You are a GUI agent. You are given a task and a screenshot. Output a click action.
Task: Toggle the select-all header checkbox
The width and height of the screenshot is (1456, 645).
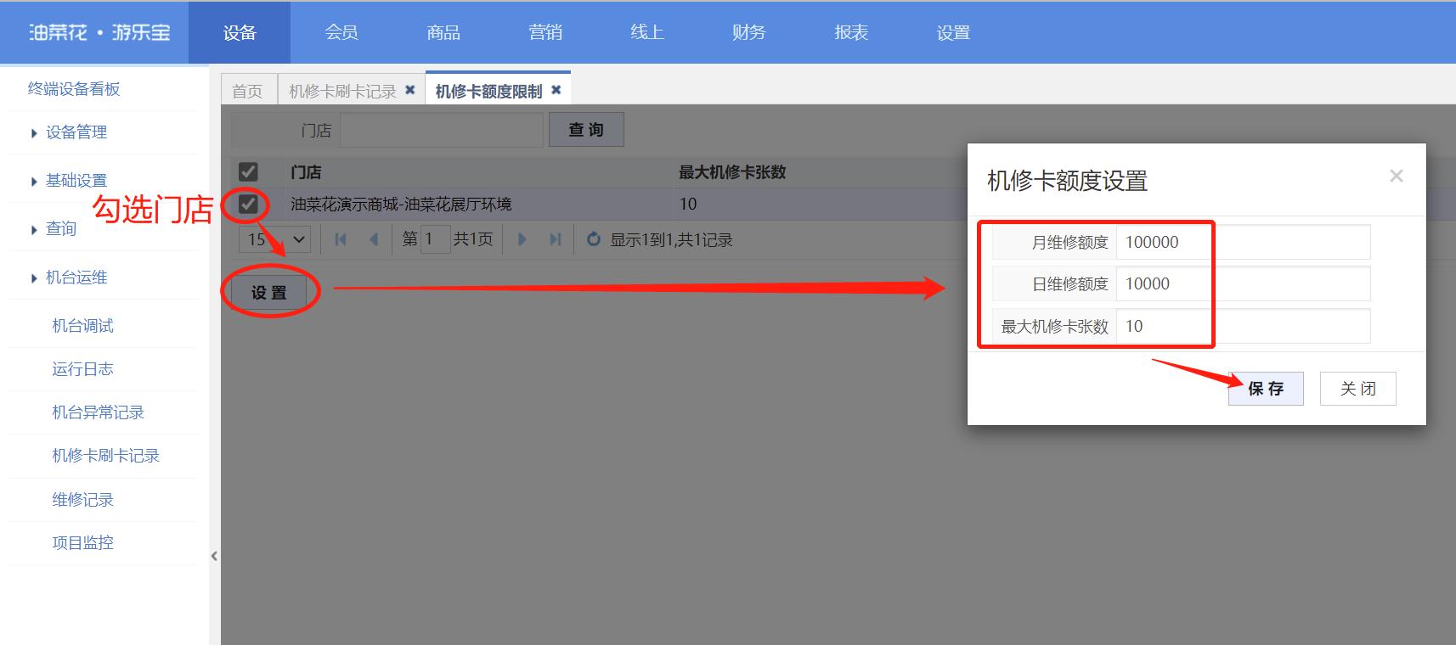coord(248,172)
